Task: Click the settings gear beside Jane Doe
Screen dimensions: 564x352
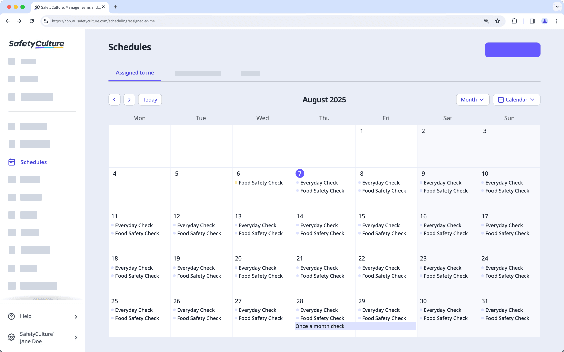Action: tap(11, 337)
